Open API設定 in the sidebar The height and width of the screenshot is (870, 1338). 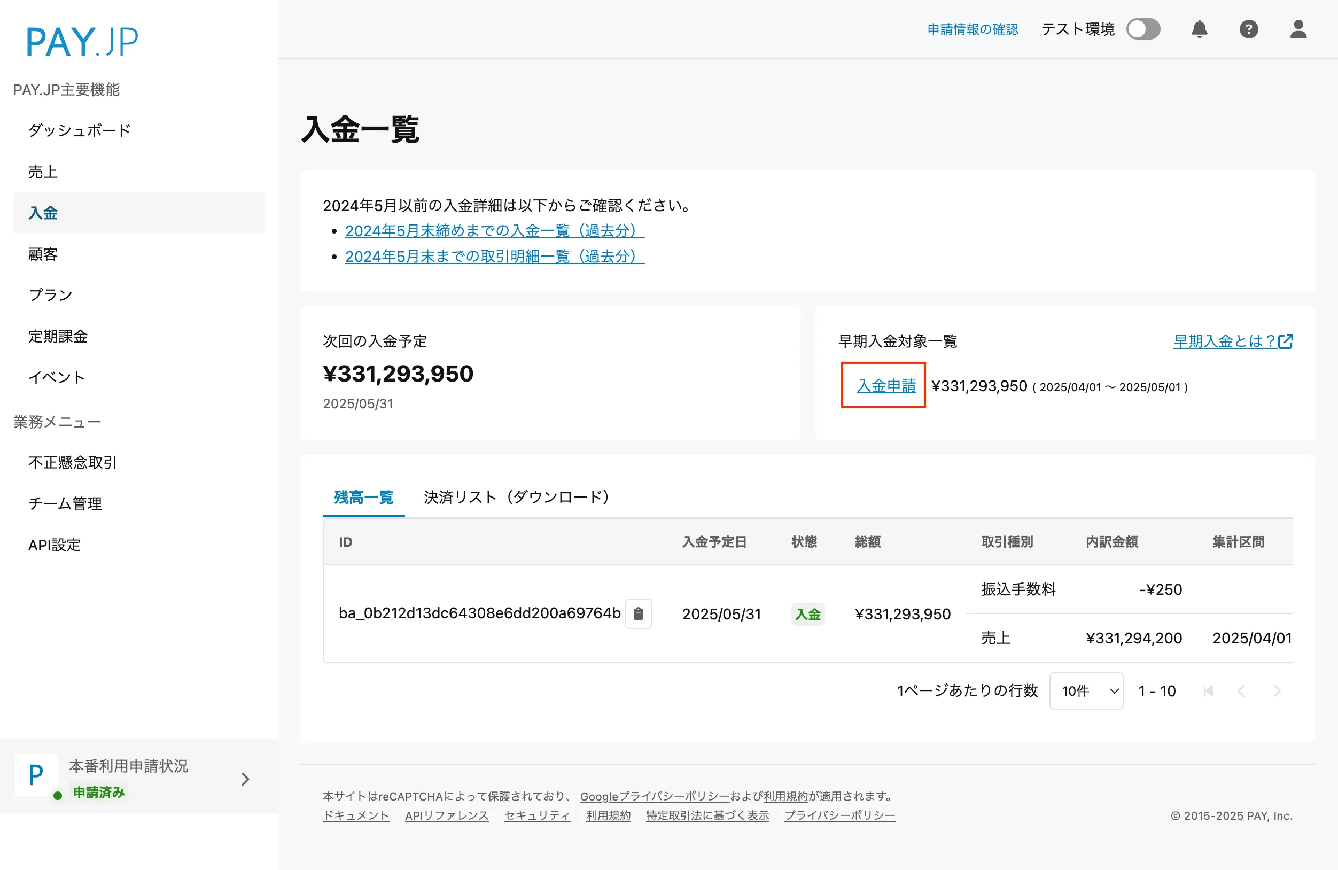55,545
